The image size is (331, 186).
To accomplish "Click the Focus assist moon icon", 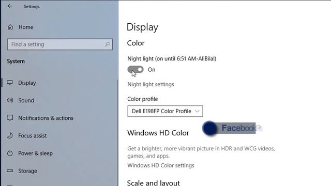I will [x=10, y=135].
